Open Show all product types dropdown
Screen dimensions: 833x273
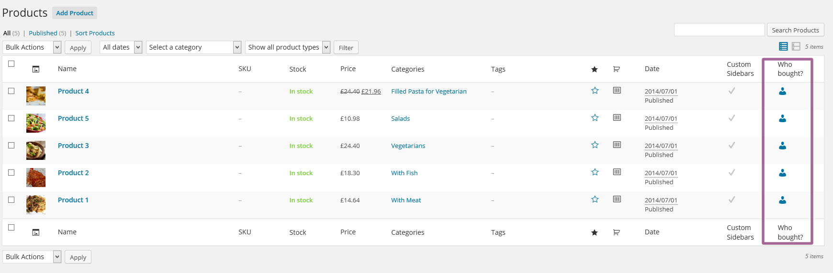(x=288, y=47)
